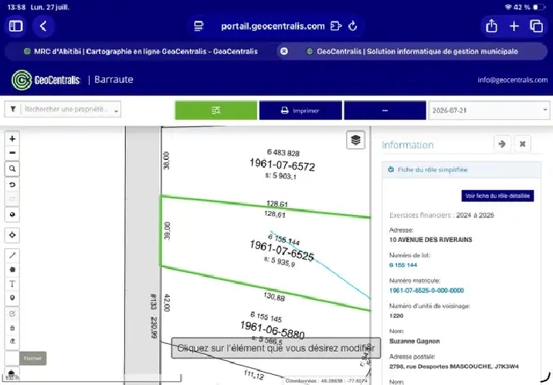Zoom in on the map
Viewport: 553px width, 385px height.
tap(12, 138)
